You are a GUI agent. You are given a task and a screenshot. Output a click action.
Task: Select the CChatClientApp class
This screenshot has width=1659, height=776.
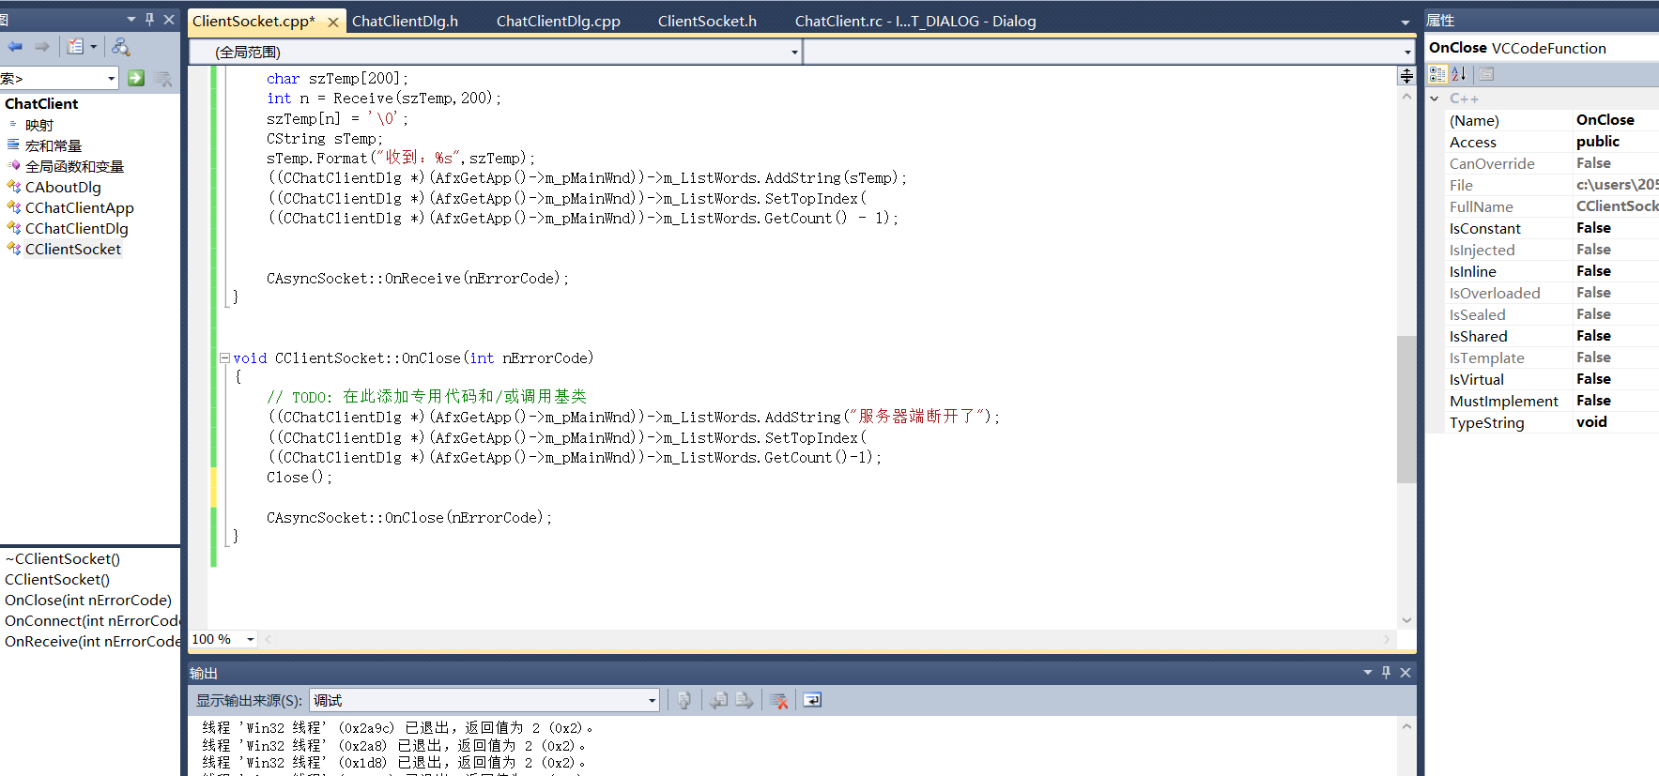79,207
